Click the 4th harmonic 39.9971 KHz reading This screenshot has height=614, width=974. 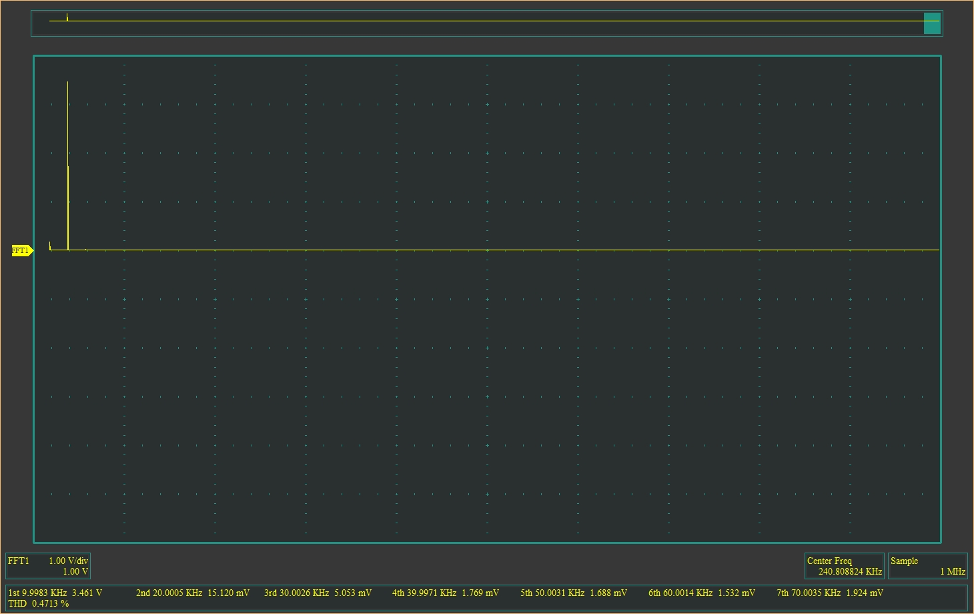click(446, 593)
